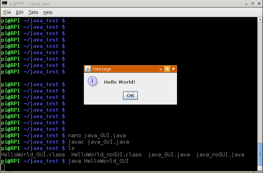
Task: Click the Java coffee cup icon in Message title bar
Action: click(x=88, y=69)
